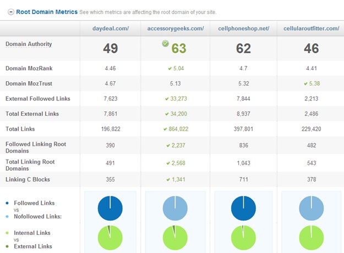This screenshot has width=344, height=253.
Task: Click MozTrust value 5.32
Action: [x=243, y=83]
